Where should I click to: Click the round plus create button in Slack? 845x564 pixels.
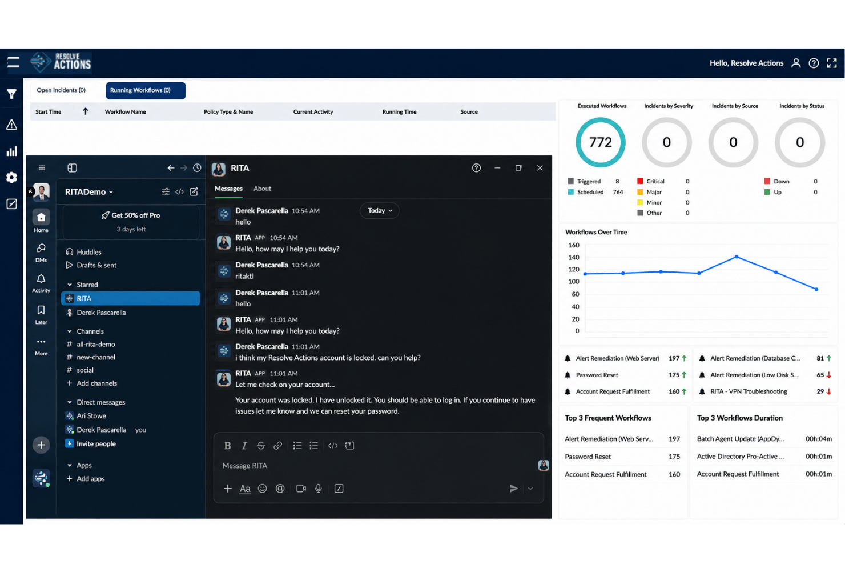(x=41, y=445)
